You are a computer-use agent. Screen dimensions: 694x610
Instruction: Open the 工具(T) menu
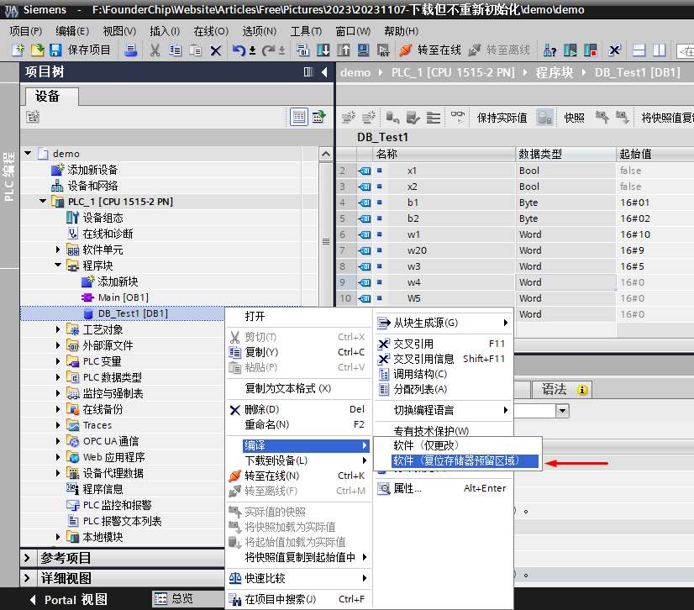point(306,31)
